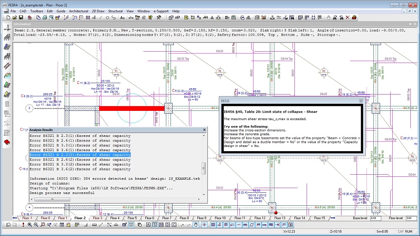Open a file using the folder icon
The image size is (420, 236).
(14, 18)
